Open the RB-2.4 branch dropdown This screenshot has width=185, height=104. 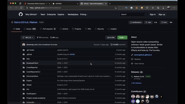point(28,38)
